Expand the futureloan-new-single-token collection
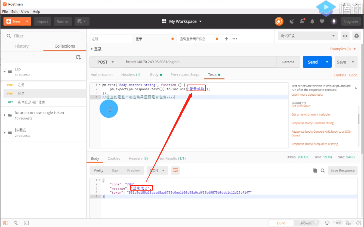364x227 pixels. pyautogui.click(x=5, y=115)
